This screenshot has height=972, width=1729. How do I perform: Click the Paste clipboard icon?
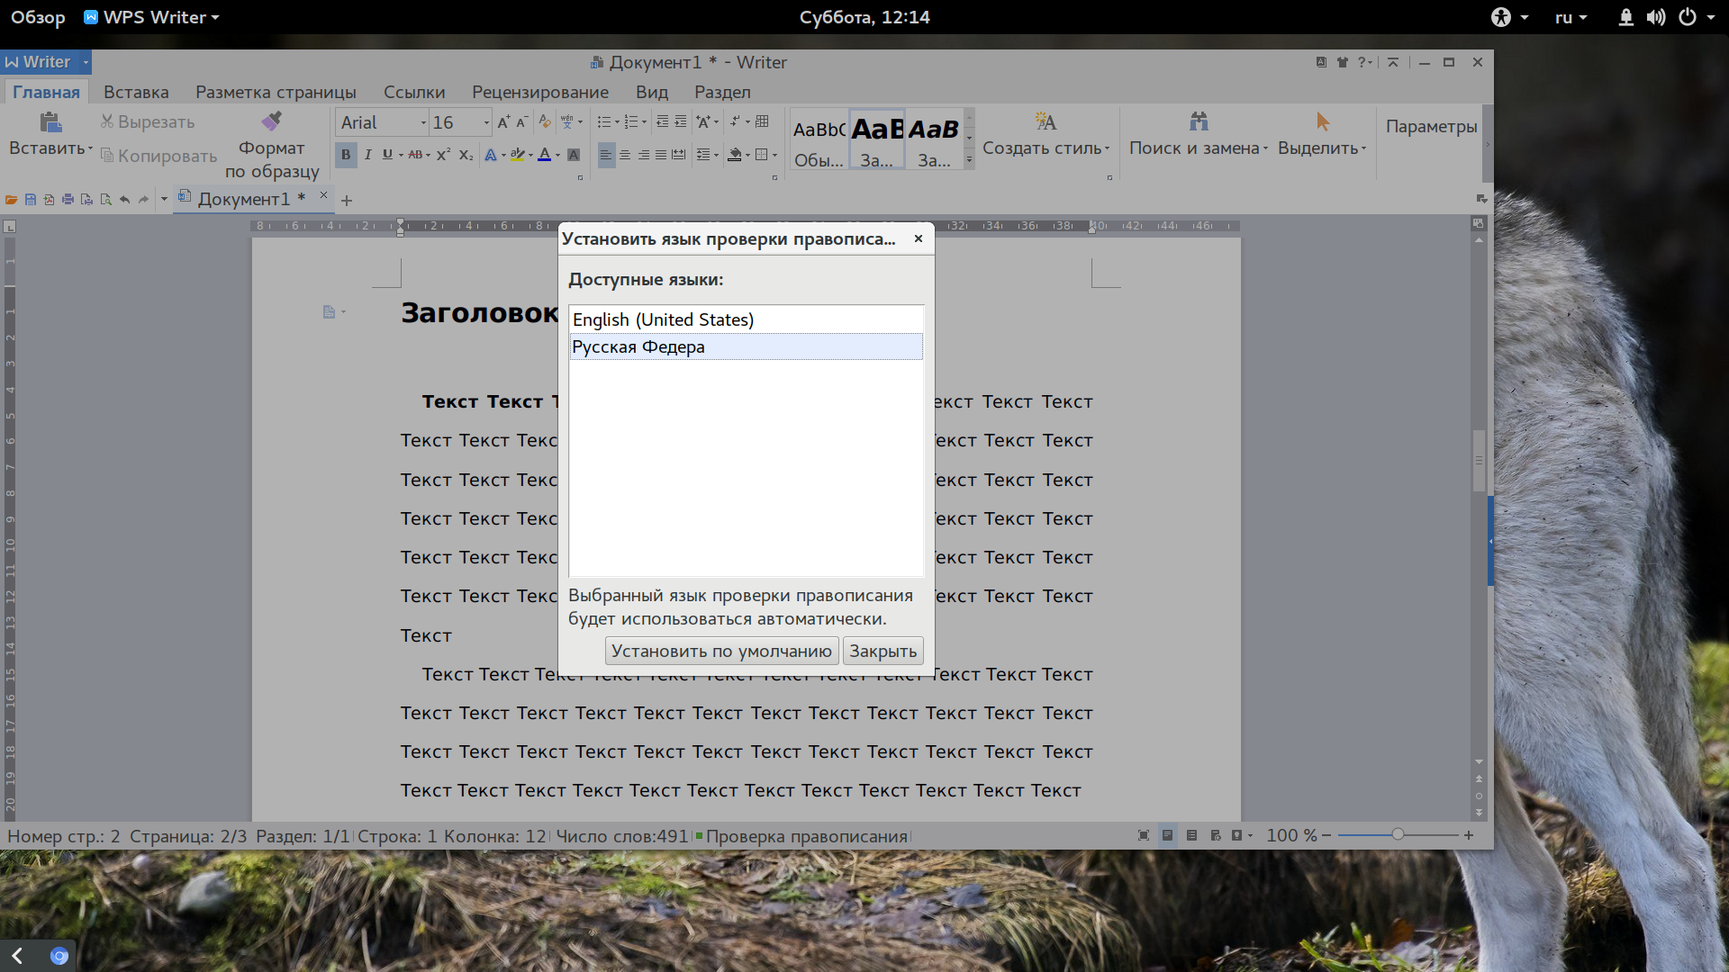pos(50,121)
